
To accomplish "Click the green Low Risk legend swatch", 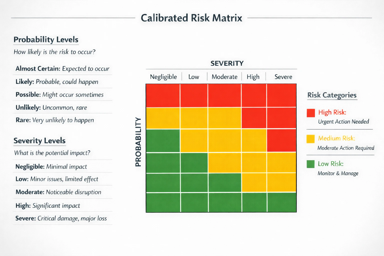I will pos(310,164).
